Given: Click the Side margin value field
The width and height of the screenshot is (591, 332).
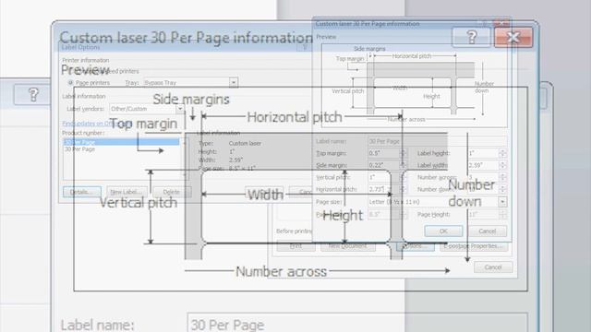Looking at the screenshot, I should tap(384, 165).
